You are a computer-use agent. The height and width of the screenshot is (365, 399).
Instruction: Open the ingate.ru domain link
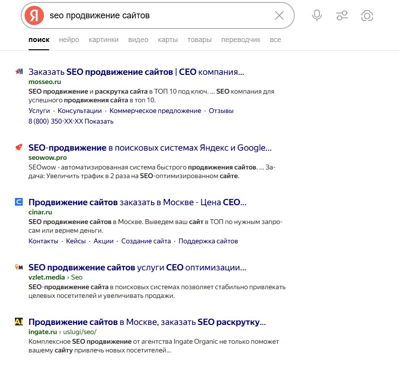pyautogui.click(x=42, y=332)
